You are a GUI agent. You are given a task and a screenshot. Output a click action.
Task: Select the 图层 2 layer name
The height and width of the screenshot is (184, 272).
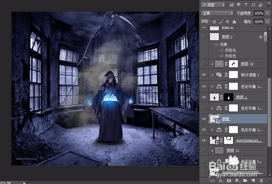(227, 37)
